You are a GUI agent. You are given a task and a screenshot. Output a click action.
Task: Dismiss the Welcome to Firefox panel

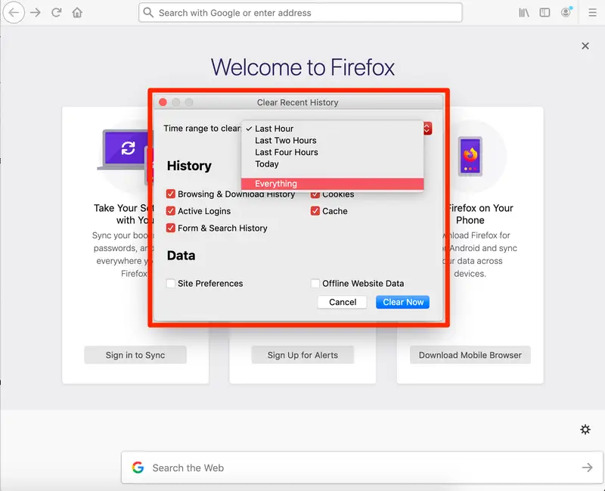(585, 46)
